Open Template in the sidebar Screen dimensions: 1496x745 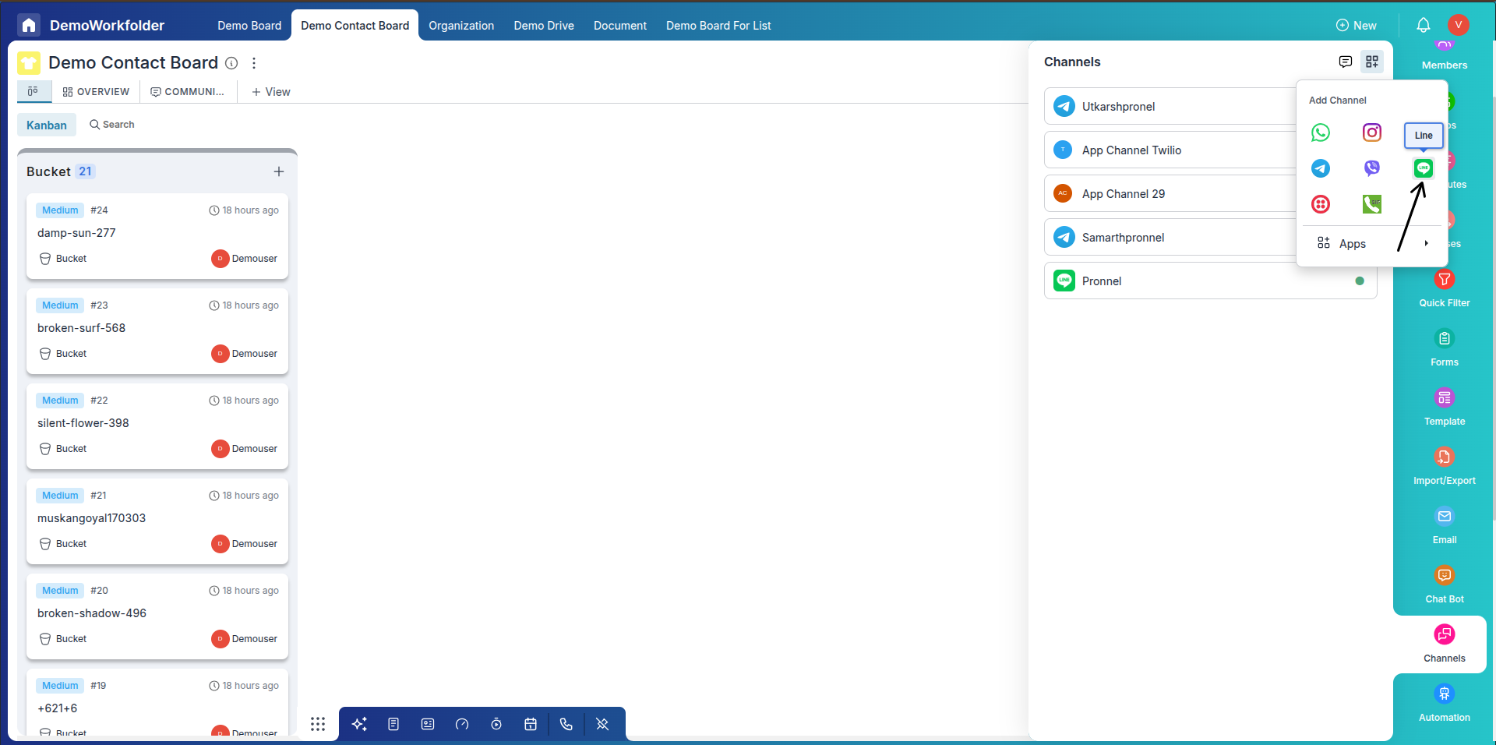pos(1445,406)
